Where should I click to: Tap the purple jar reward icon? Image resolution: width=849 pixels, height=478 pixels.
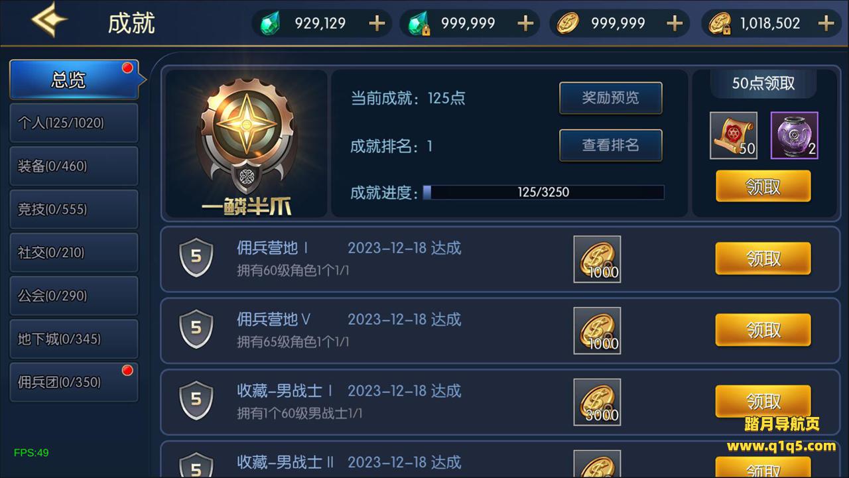794,135
